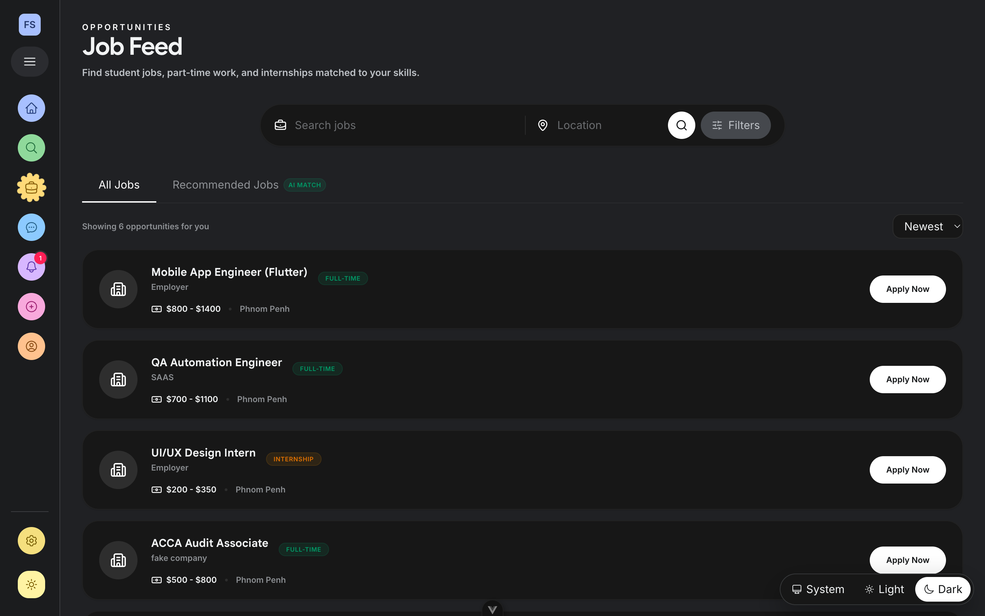
Task: Click the Job Feed heading
Action: (132, 47)
